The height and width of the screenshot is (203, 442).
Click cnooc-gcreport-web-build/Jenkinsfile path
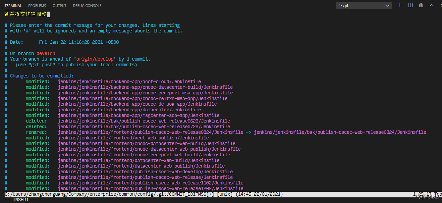(144, 155)
